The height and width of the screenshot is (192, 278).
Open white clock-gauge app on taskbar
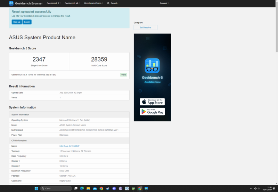click(127, 189)
